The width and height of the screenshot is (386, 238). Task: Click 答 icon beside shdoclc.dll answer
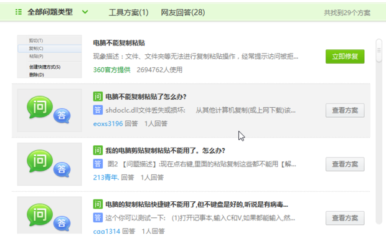point(98,110)
